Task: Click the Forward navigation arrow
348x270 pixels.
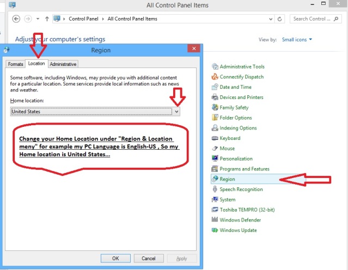Action: [28, 19]
